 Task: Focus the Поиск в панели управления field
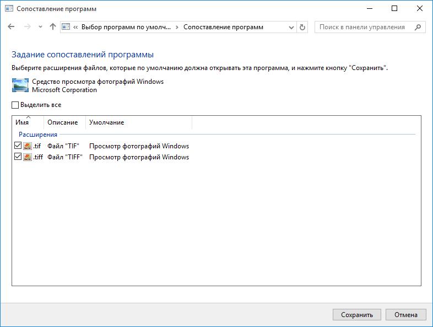(370, 27)
